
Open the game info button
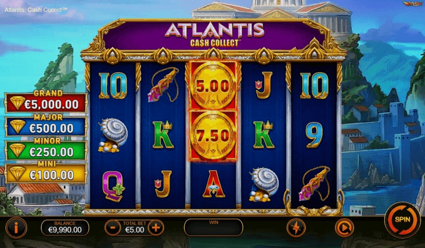[16, 228]
